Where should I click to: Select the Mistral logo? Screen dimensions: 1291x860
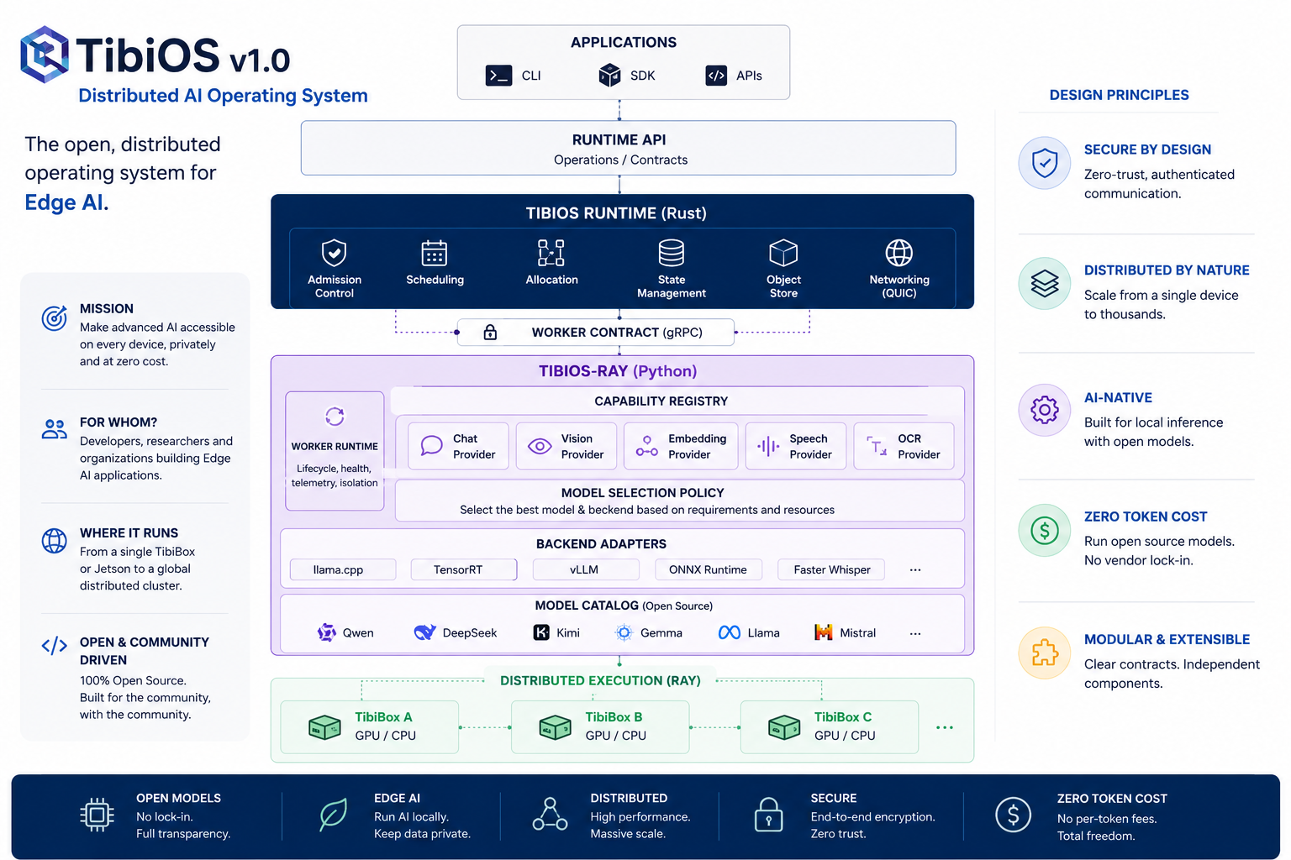point(824,632)
